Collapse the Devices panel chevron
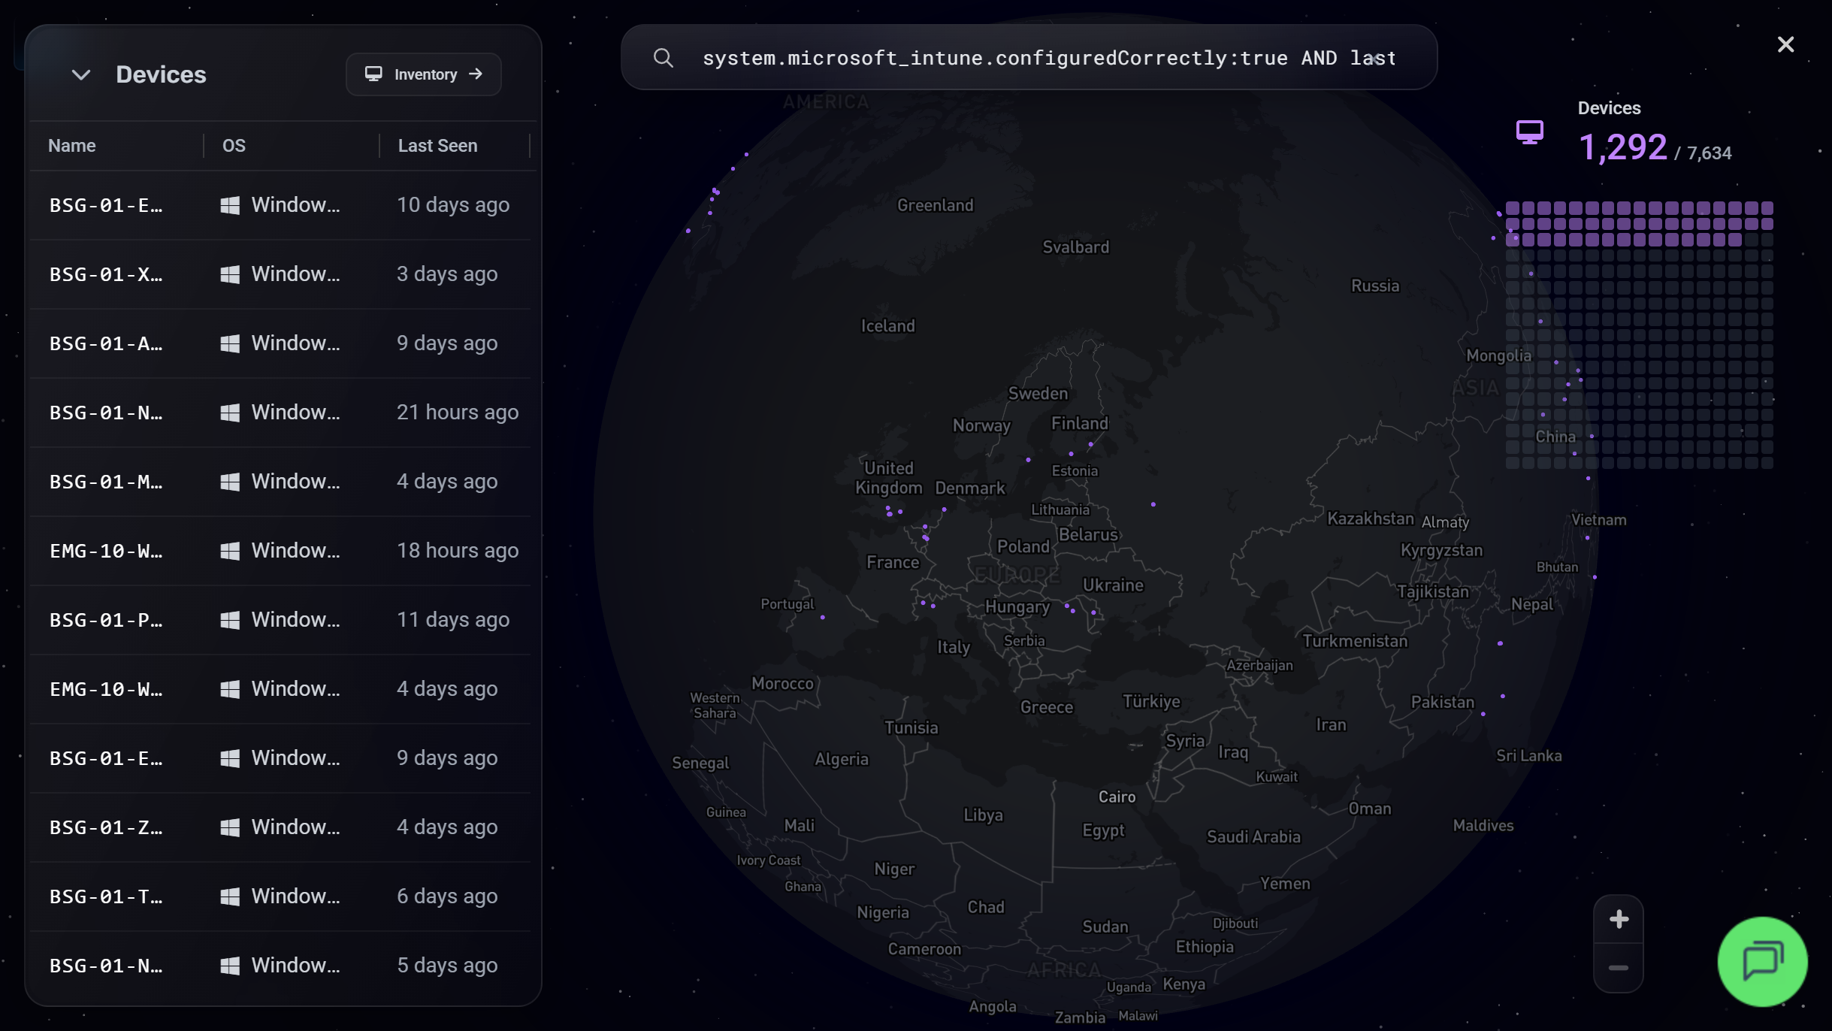Viewport: 1832px width, 1031px height. click(81, 74)
